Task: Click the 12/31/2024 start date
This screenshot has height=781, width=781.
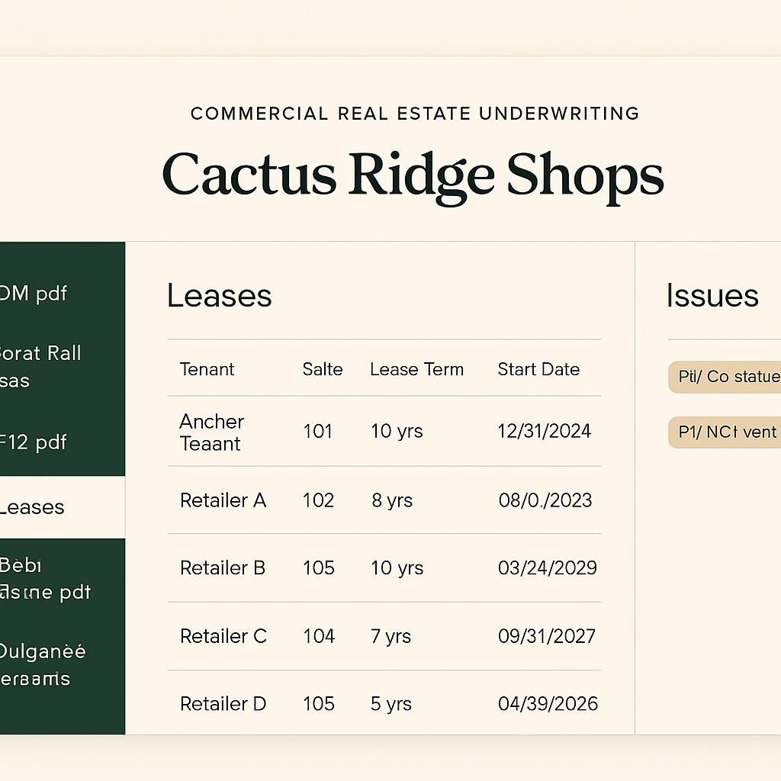Action: tap(545, 432)
